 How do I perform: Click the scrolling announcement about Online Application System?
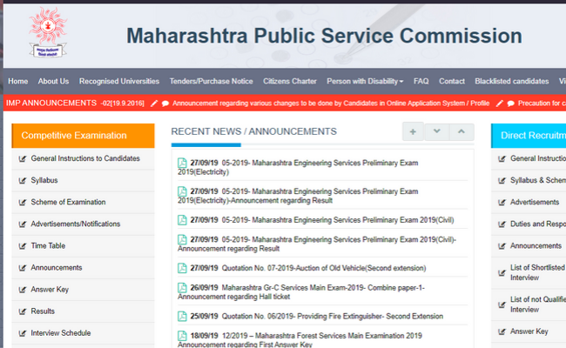[330, 103]
